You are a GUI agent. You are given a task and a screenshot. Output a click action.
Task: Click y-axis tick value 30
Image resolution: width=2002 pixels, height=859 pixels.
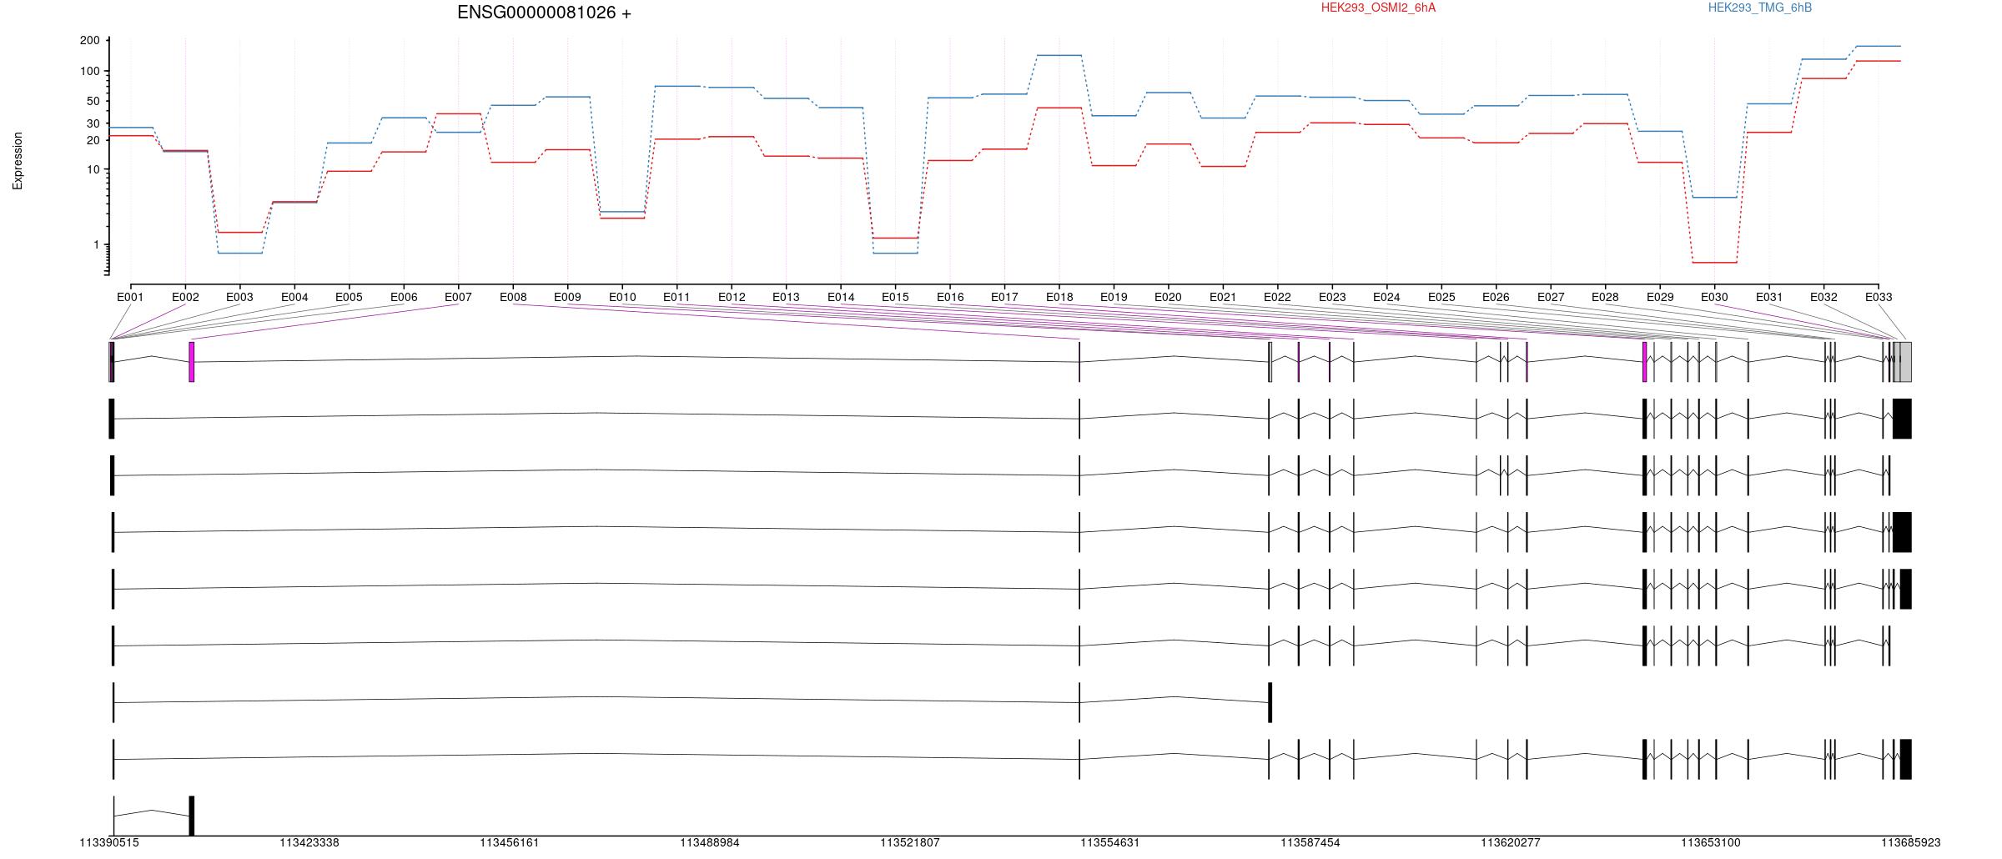tap(93, 123)
